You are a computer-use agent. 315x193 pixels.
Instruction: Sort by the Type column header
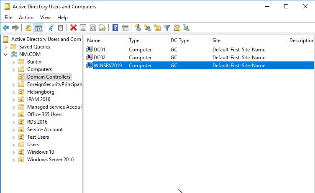tap(147, 41)
